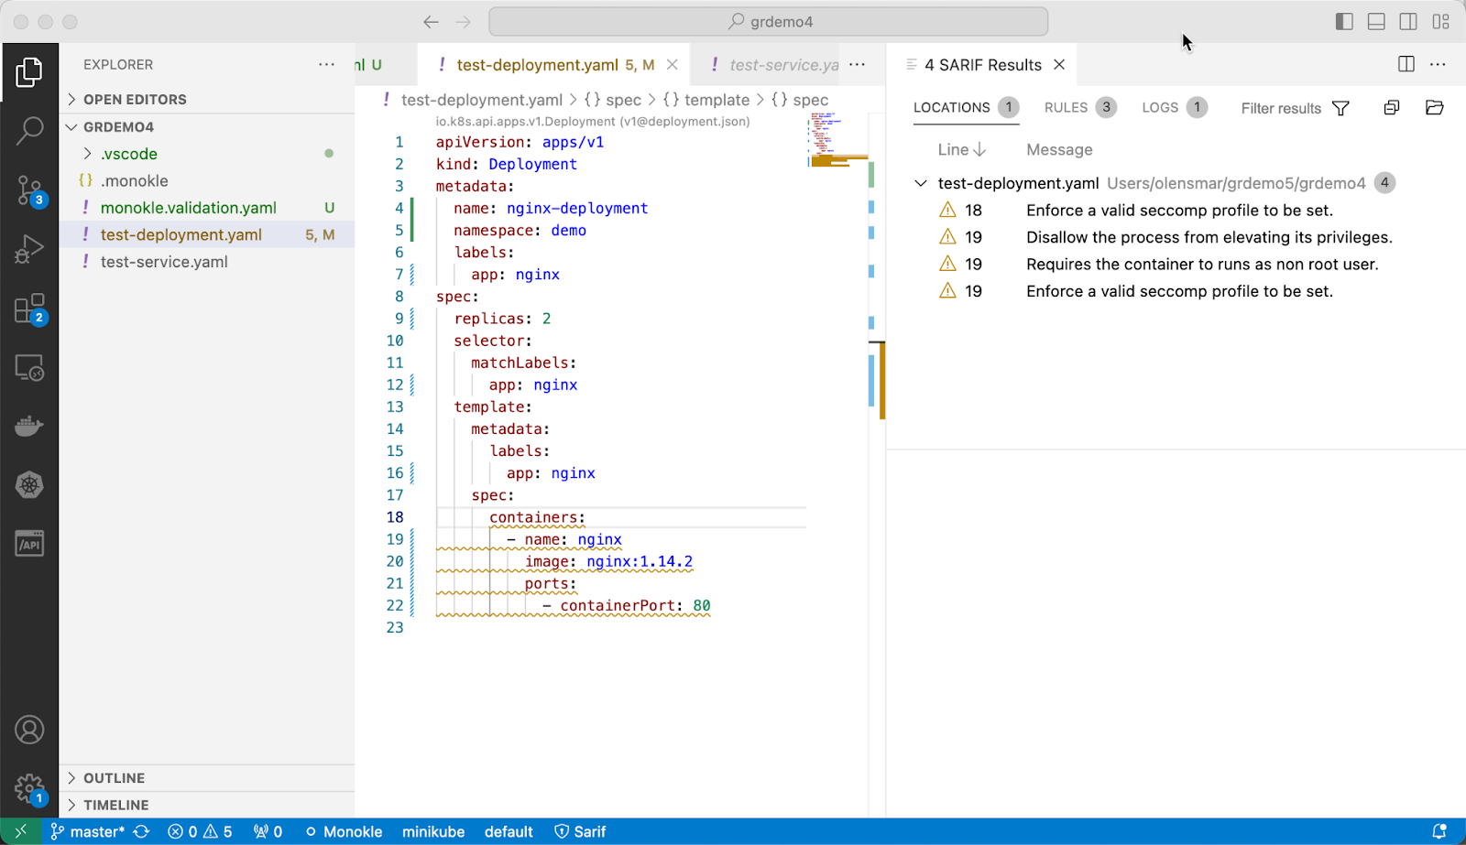
Task: Collapse the test-deployment.yaml results group
Action: click(x=921, y=183)
